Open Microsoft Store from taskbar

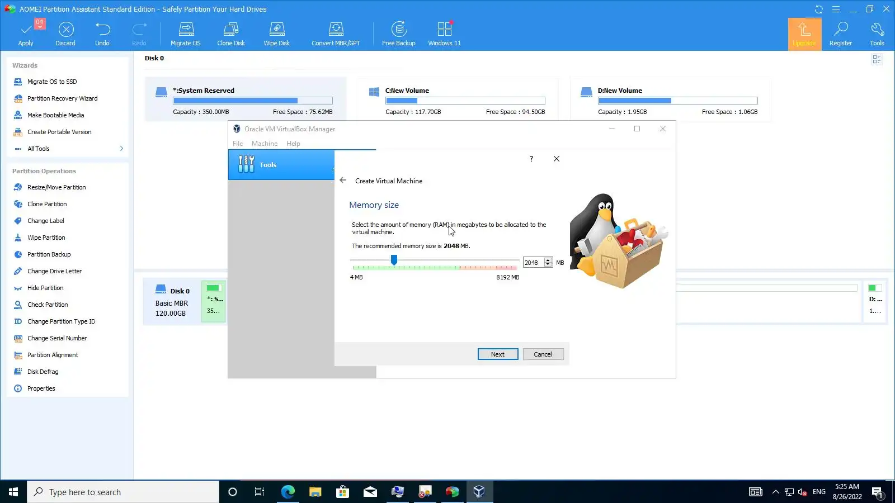pos(342,492)
